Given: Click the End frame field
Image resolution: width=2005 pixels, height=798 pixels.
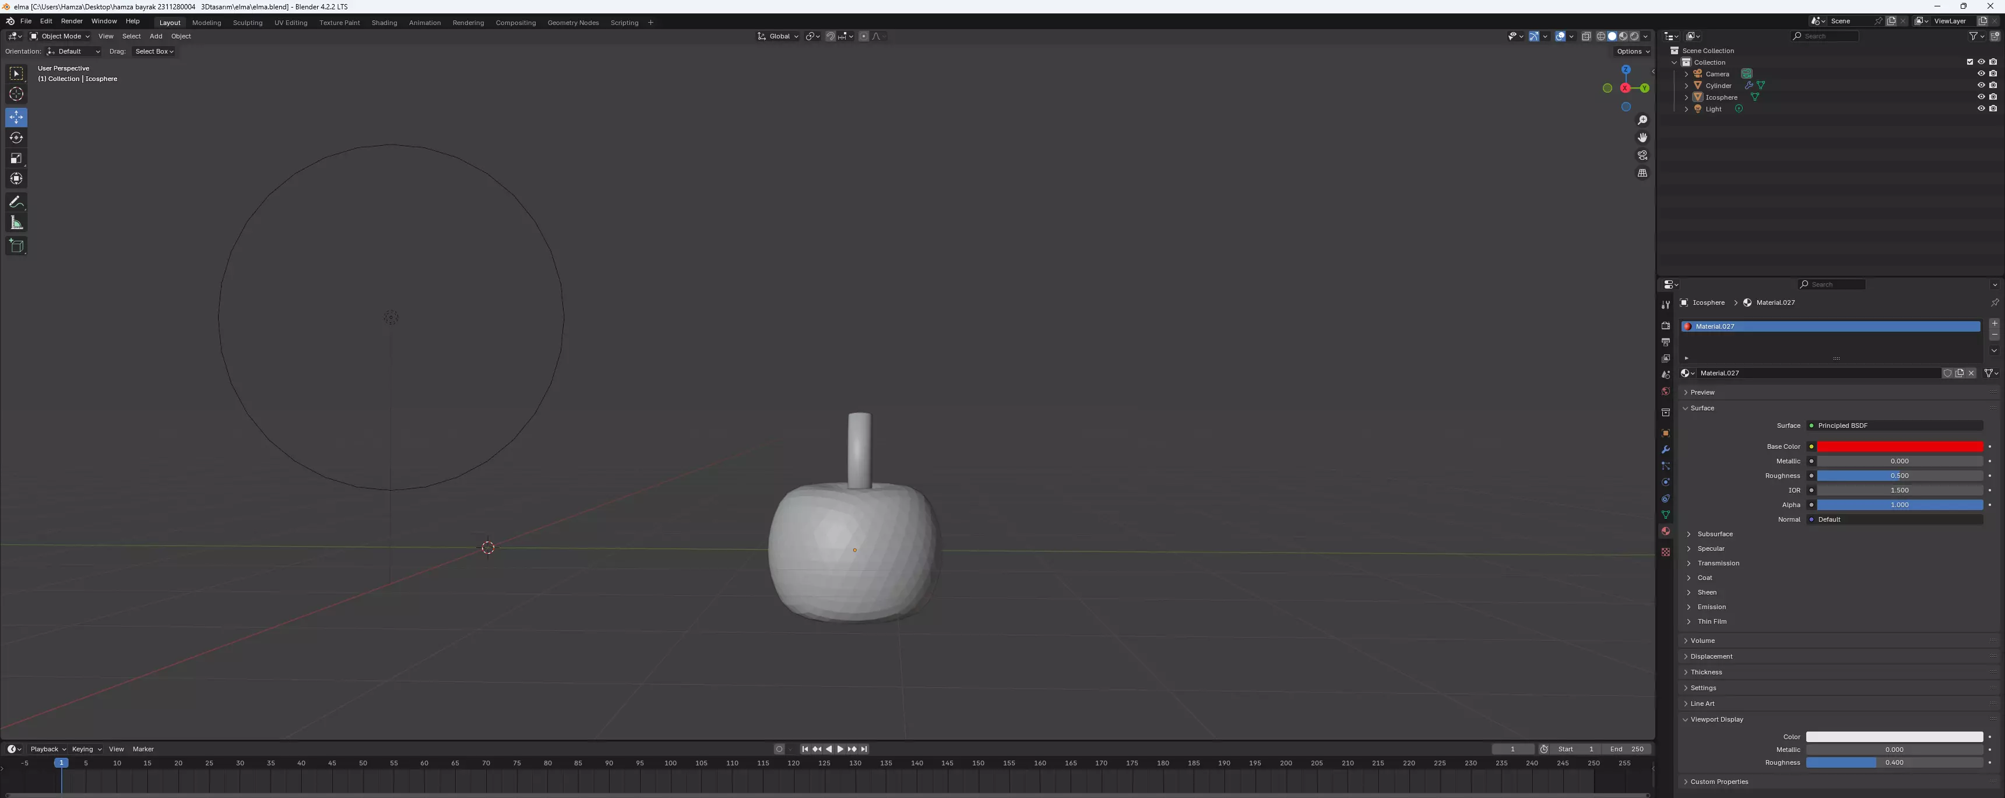Looking at the screenshot, I should click(1626, 749).
